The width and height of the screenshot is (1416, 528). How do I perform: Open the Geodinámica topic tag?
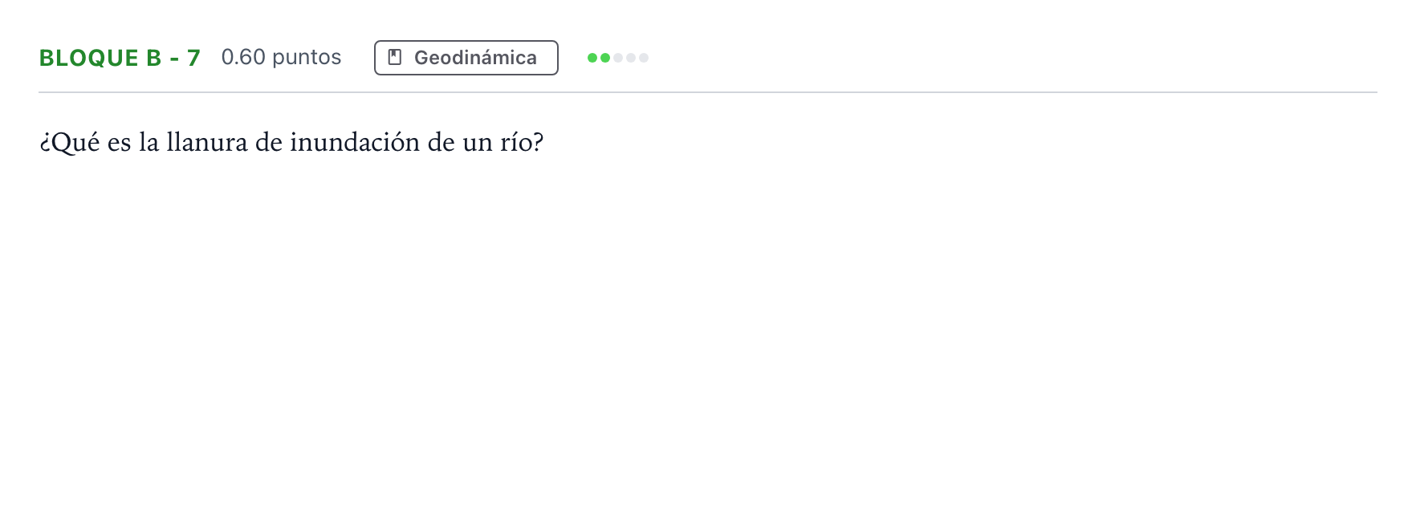click(x=466, y=58)
